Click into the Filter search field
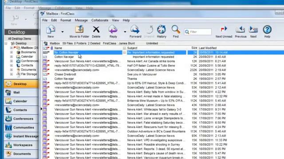The width and height of the screenshot is (284, 159). pos(198,32)
